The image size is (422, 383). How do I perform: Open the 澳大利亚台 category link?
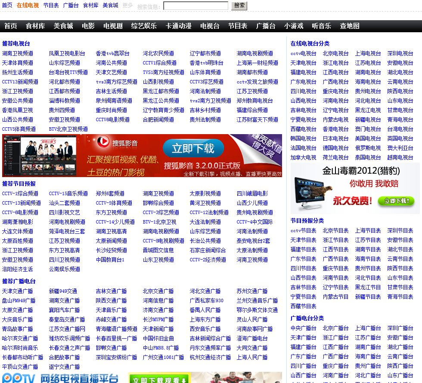(400, 148)
